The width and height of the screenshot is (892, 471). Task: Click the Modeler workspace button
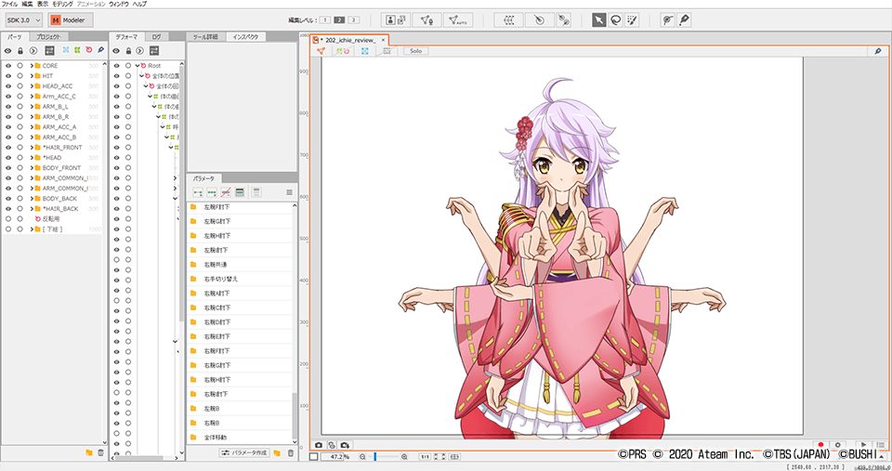[x=70, y=20]
